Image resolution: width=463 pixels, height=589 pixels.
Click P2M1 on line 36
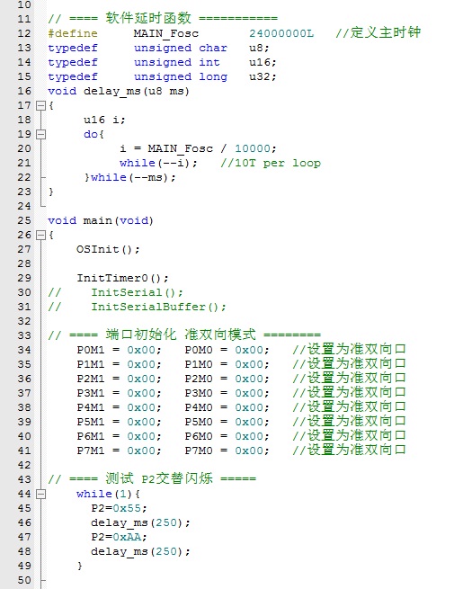[x=91, y=379]
